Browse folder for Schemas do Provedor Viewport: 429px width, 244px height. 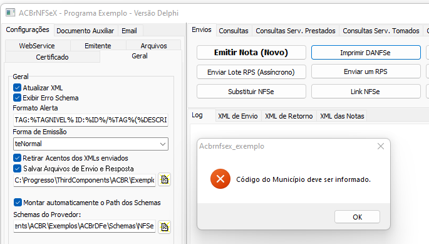click(165, 226)
